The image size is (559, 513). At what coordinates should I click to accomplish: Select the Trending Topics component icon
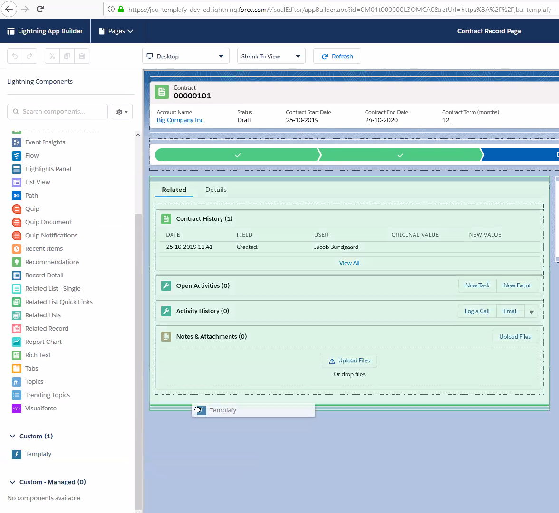click(16, 395)
